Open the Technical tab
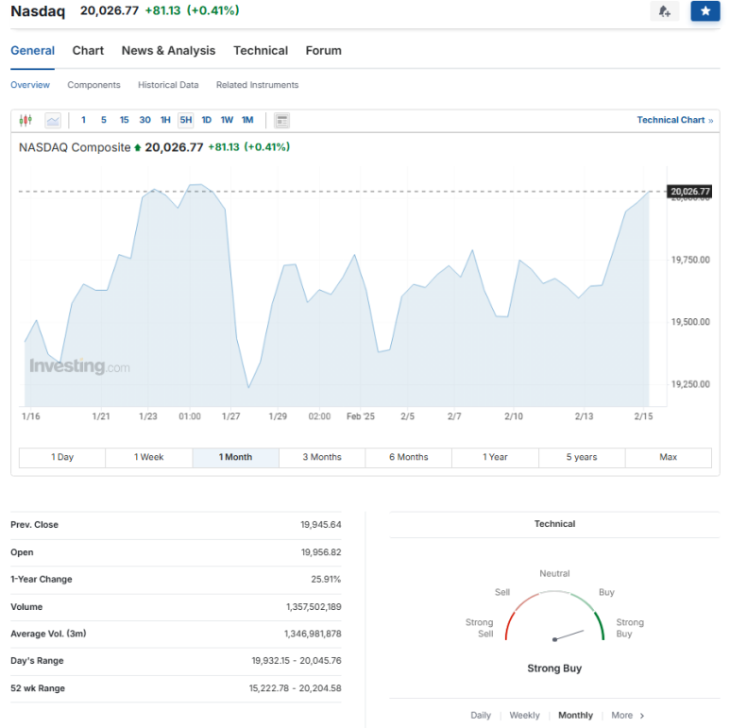730x728 pixels. point(261,51)
